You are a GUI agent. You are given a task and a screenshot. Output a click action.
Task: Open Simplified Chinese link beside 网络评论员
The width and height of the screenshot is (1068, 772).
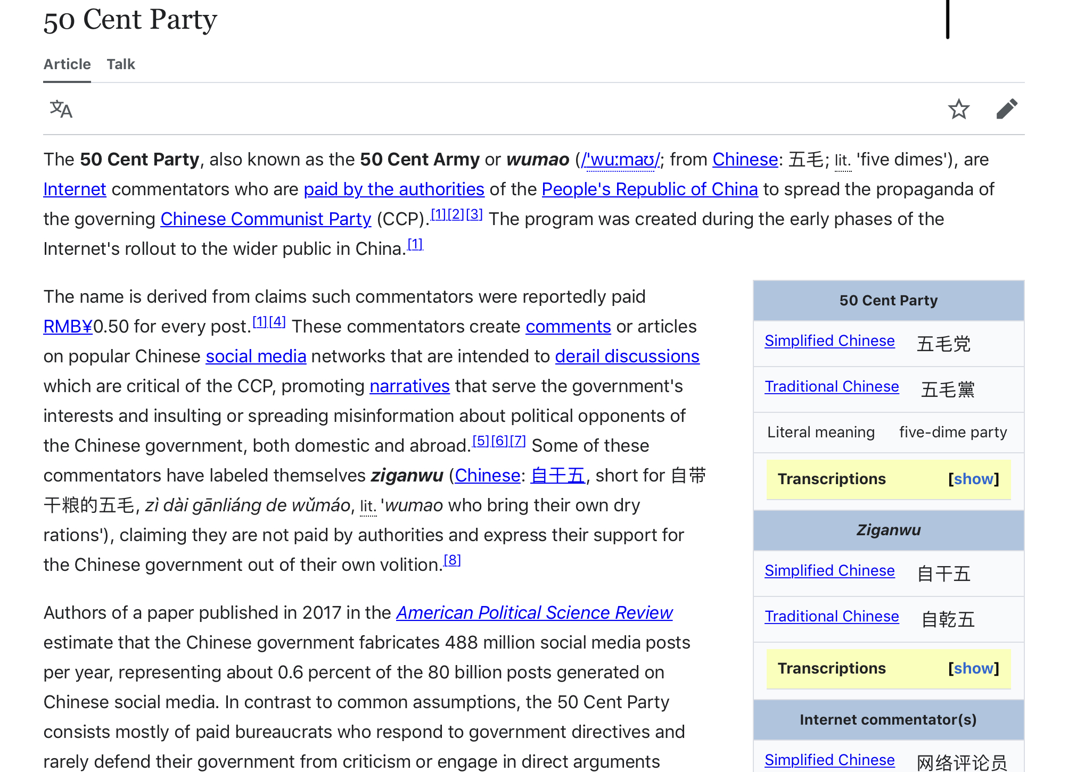pos(829,760)
